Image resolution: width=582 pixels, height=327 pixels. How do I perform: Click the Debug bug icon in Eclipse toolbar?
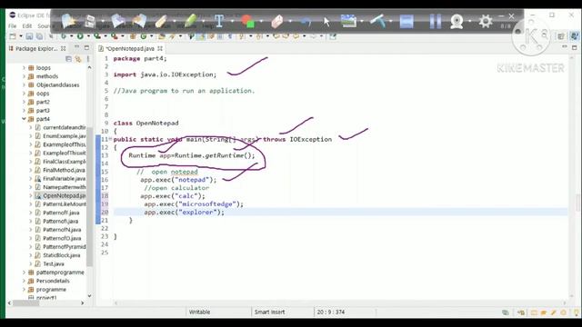click(x=64, y=36)
